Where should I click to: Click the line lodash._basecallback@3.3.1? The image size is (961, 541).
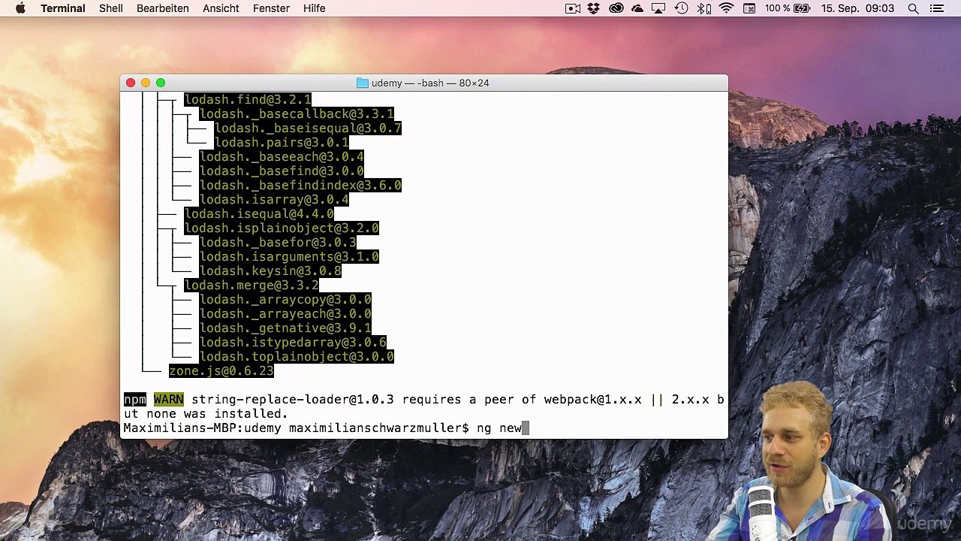click(296, 113)
